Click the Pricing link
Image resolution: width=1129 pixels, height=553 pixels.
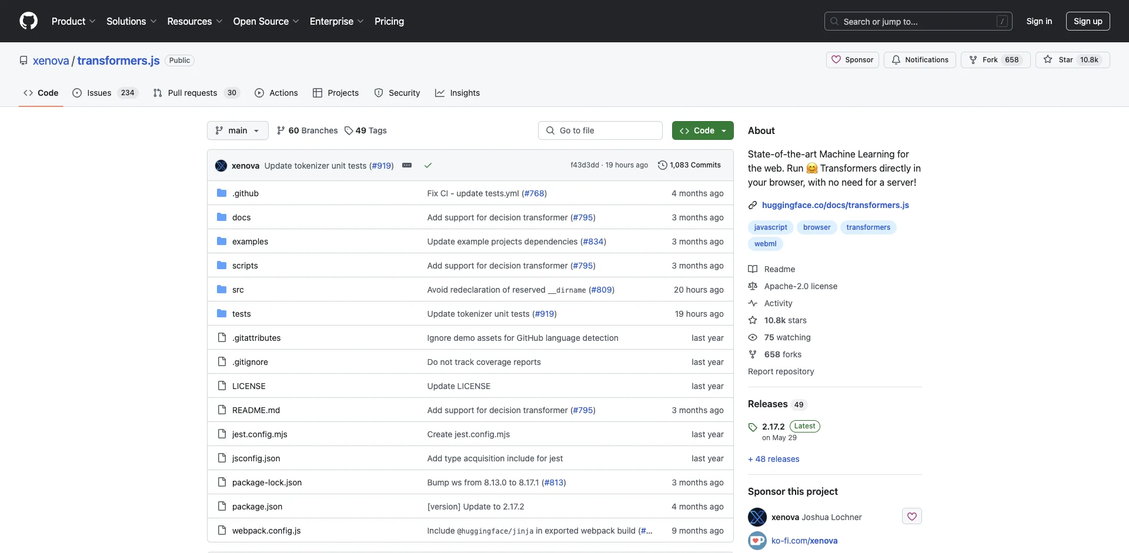389,21
